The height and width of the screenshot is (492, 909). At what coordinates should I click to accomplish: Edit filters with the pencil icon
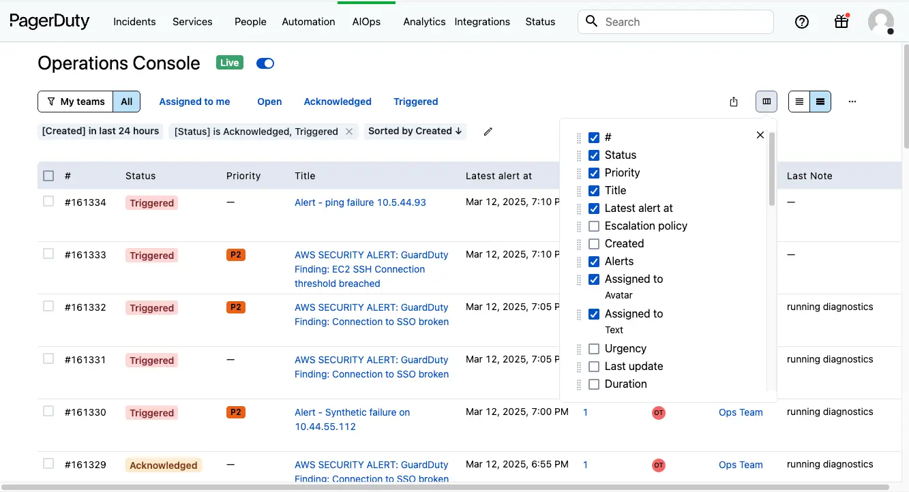(x=488, y=132)
